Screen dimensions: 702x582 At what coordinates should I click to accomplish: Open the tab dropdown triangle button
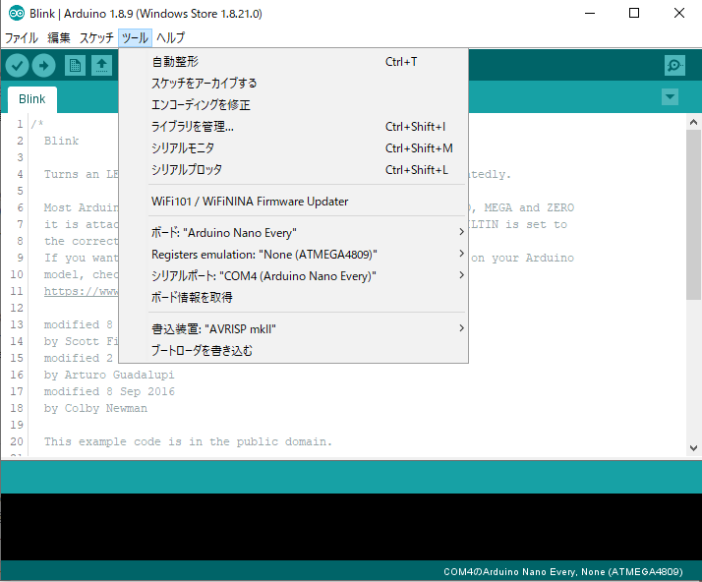(670, 96)
